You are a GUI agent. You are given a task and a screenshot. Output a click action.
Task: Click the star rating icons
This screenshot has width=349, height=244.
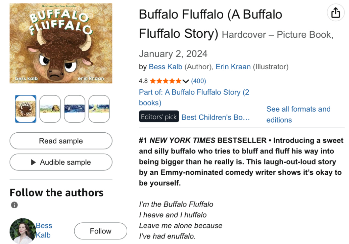coord(165,81)
